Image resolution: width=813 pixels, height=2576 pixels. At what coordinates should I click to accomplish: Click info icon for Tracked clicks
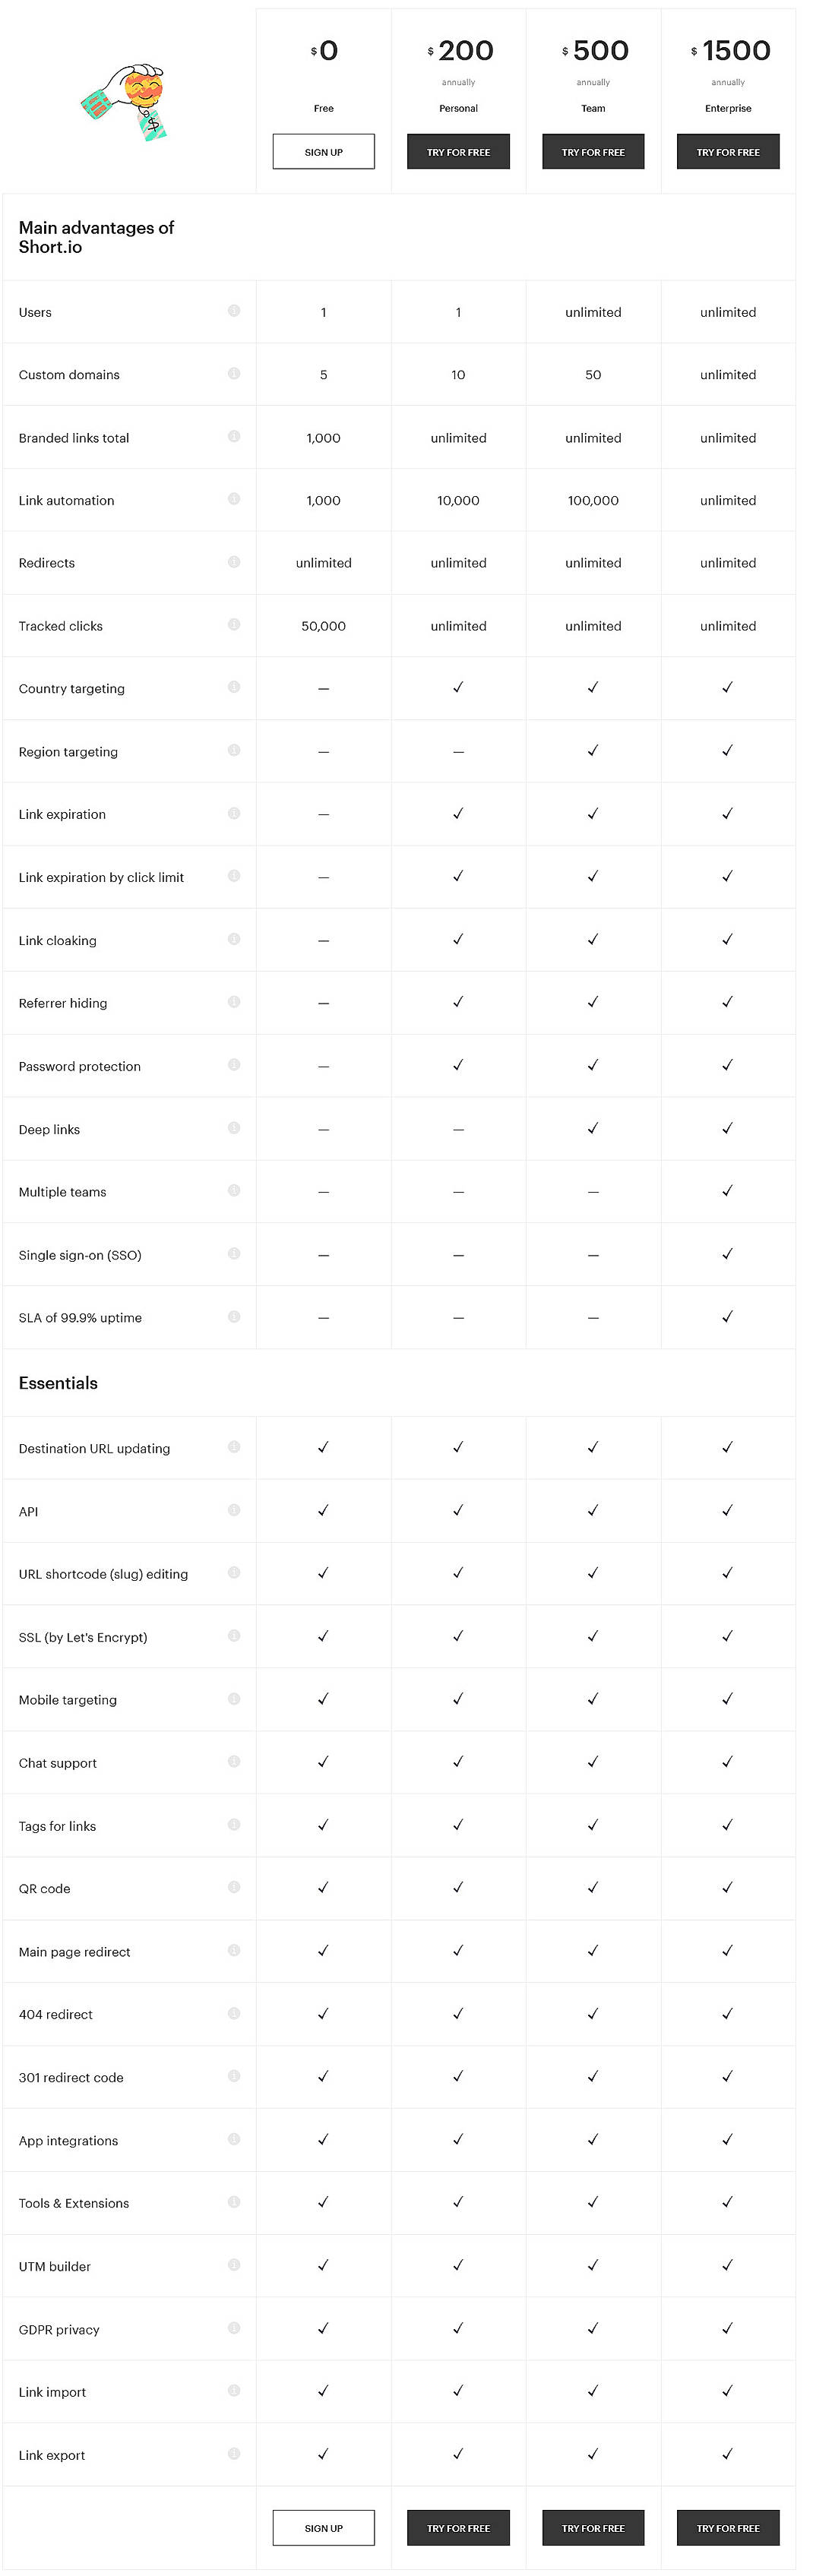click(234, 625)
